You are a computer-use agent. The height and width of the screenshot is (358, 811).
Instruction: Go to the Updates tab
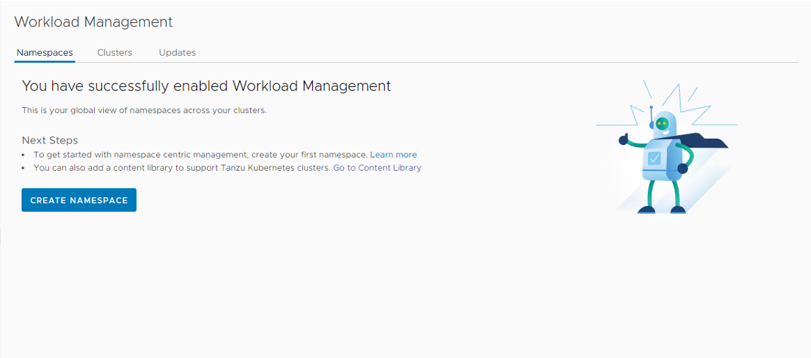click(x=177, y=52)
